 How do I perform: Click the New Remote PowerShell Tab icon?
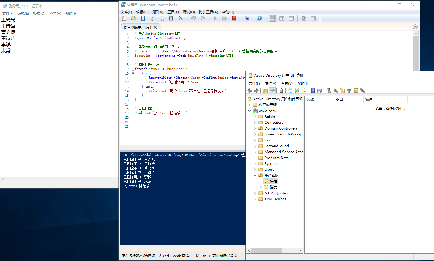pos(247,19)
